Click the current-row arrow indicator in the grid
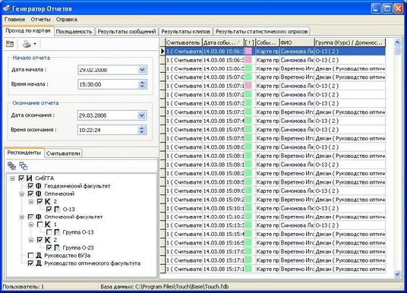 coord(162,51)
